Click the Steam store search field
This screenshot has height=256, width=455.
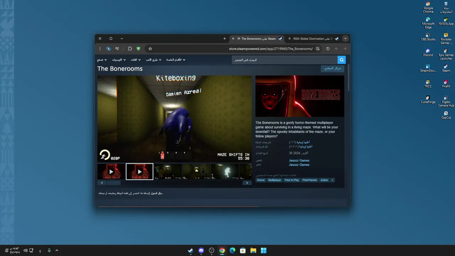[x=285, y=60]
